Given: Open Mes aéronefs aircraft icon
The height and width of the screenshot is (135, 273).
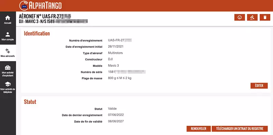Looking at the screenshot, I should pyautogui.click(x=8, y=51).
